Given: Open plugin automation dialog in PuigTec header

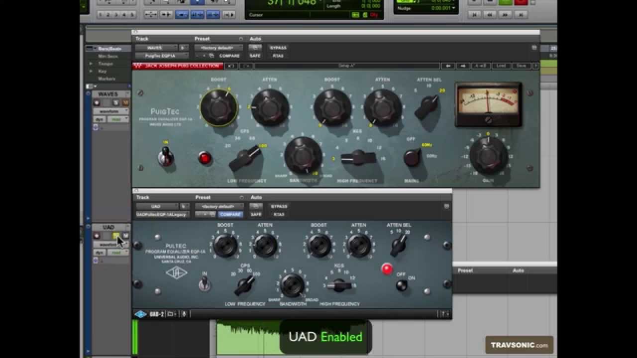Looking at the screenshot, I should [255, 48].
